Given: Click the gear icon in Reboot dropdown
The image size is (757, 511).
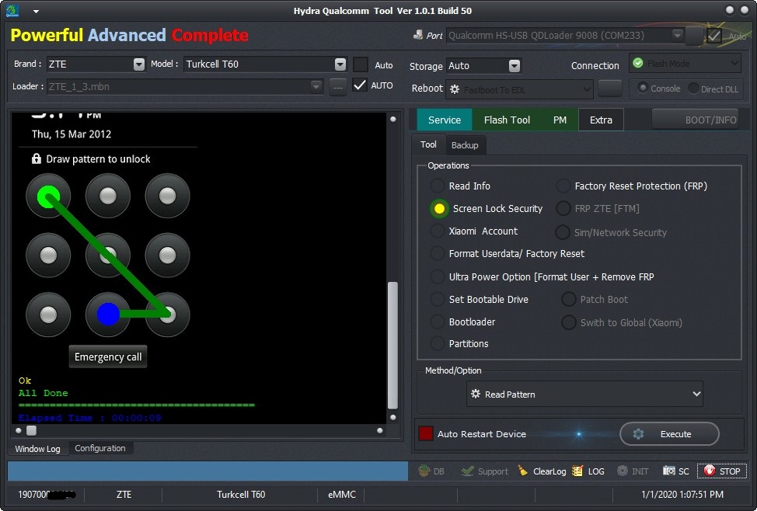Looking at the screenshot, I should [455, 89].
